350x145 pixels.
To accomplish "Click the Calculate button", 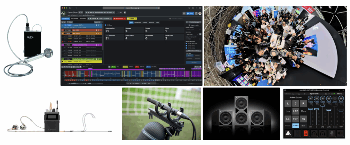I will point(193,62).
